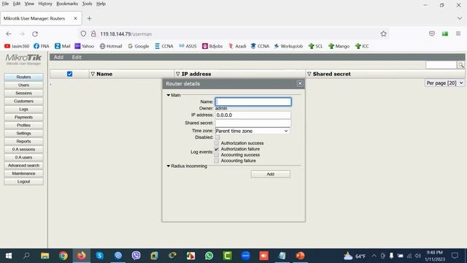
Task: Open the Google bookmark
Action: pyautogui.click(x=139, y=46)
